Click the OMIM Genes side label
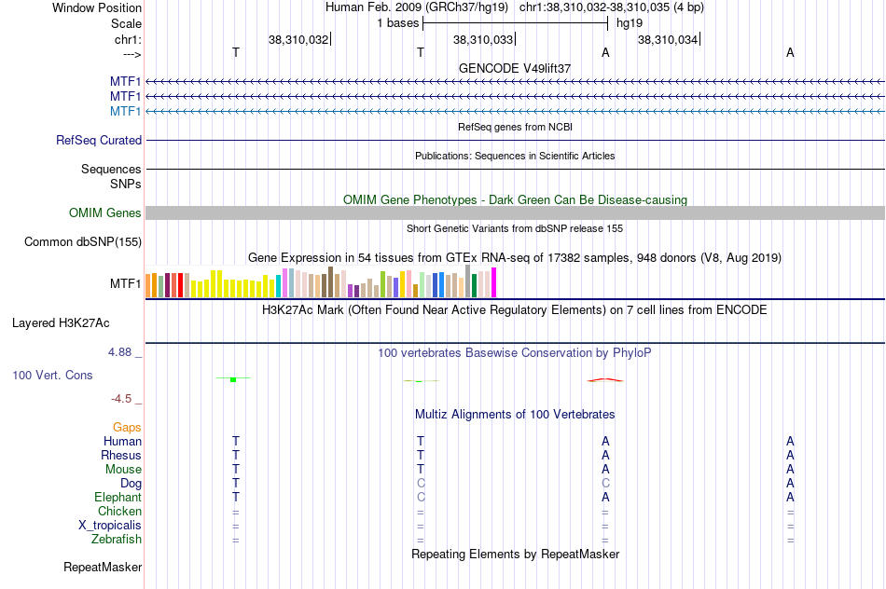Screen dimensions: 886x589 click(105, 212)
